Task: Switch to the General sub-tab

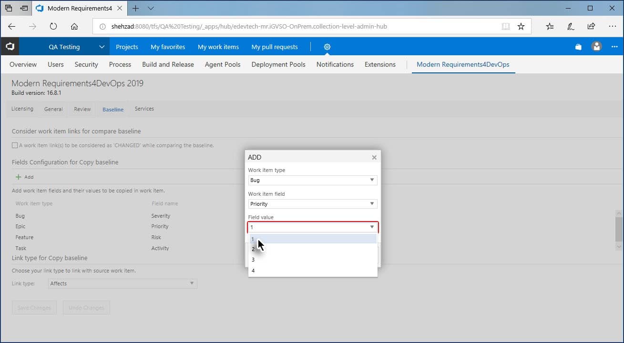Action: (x=53, y=109)
